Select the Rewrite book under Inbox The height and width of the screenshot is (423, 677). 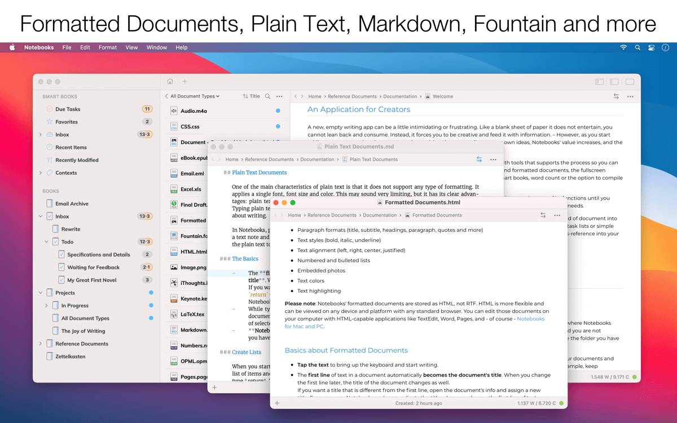pyautogui.click(x=71, y=230)
